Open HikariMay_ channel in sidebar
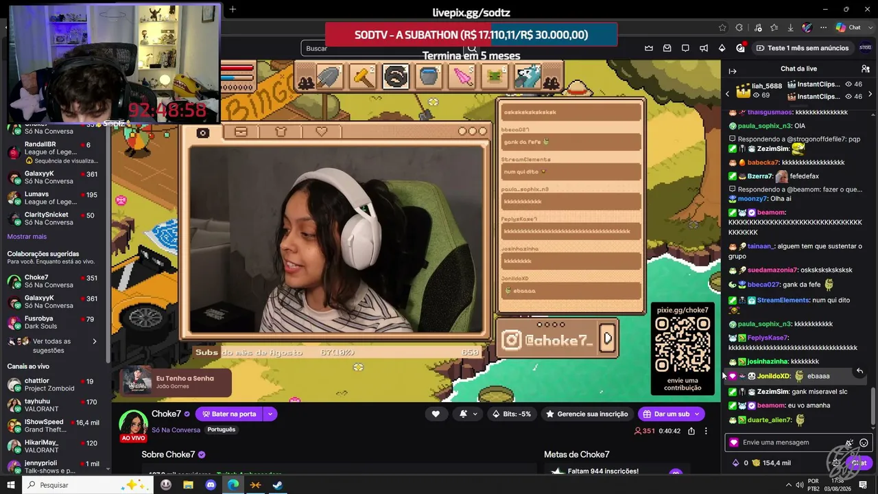The height and width of the screenshot is (494, 878). 55,446
